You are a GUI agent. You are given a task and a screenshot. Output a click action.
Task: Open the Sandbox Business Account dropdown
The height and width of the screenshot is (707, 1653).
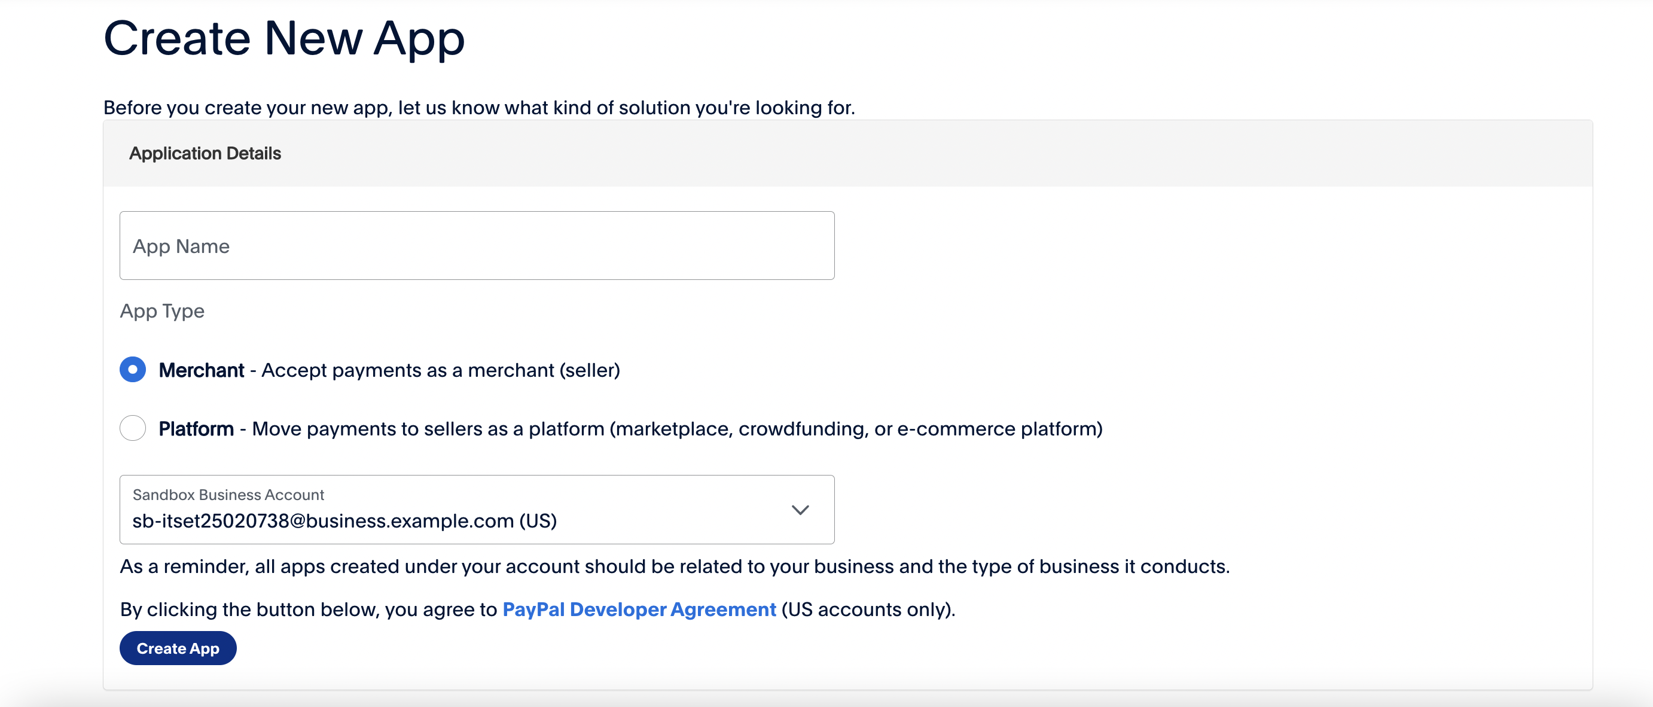click(x=477, y=510)
